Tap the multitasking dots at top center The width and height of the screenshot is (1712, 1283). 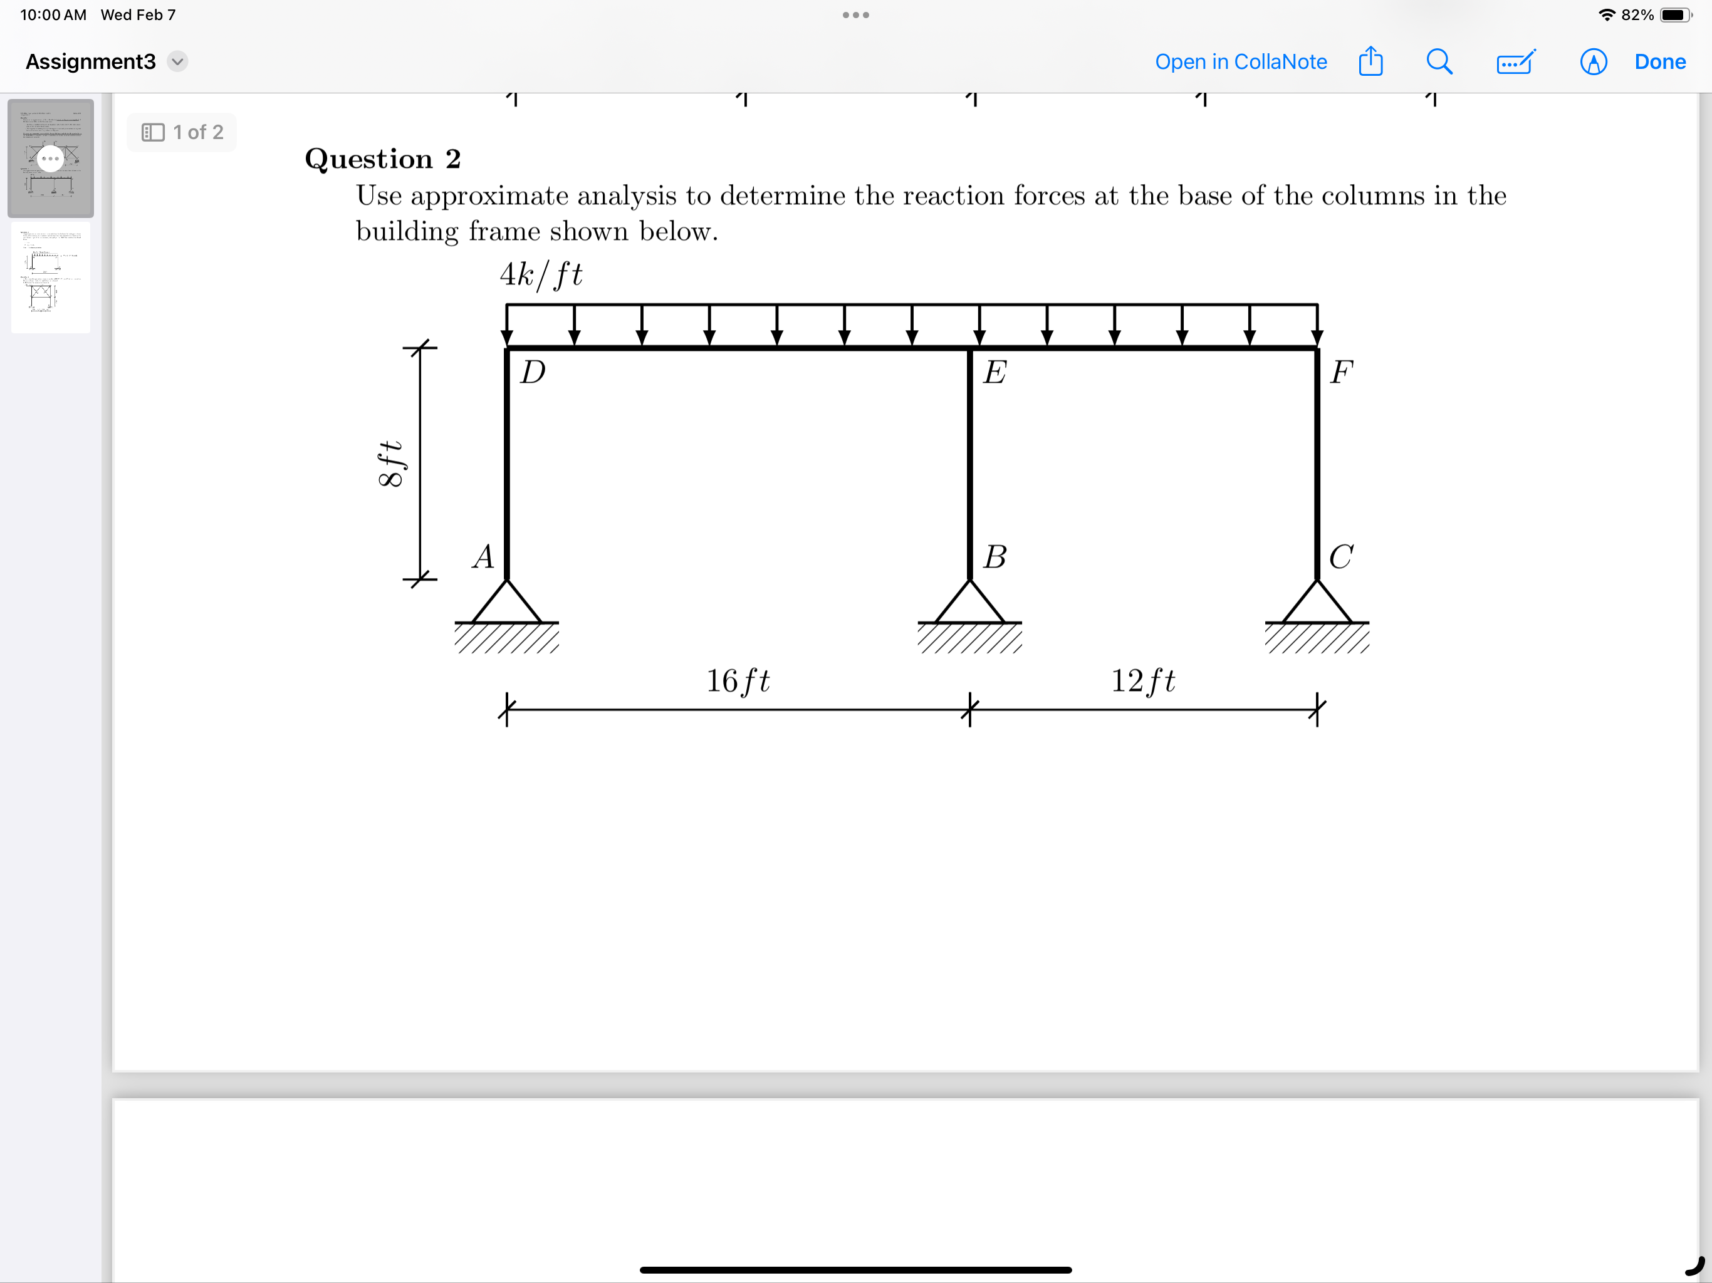point(855,14)
